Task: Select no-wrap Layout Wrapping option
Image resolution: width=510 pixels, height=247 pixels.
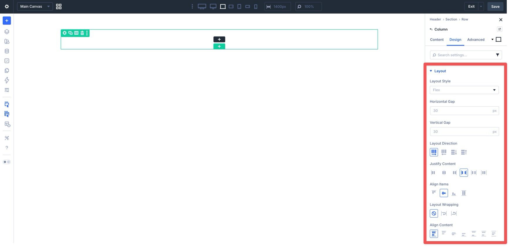Action: coord(434,214)
